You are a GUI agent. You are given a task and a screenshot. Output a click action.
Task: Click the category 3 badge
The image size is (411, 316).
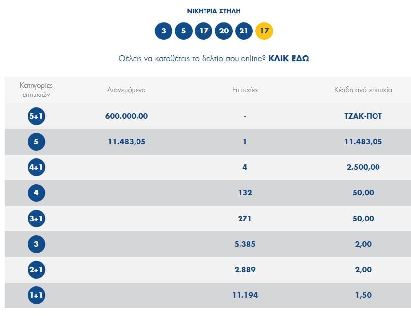point(36,244)
